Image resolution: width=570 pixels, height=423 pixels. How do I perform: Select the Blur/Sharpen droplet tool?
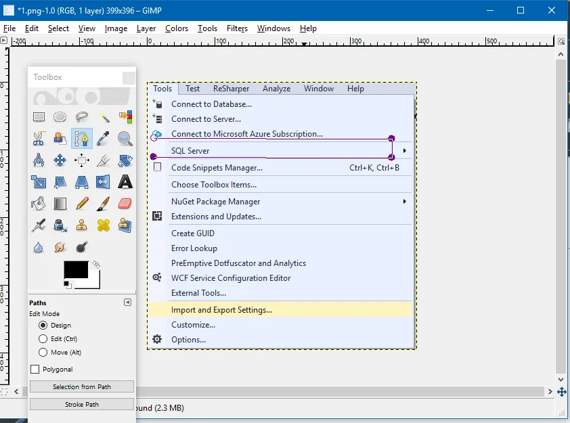coord(39,247)
